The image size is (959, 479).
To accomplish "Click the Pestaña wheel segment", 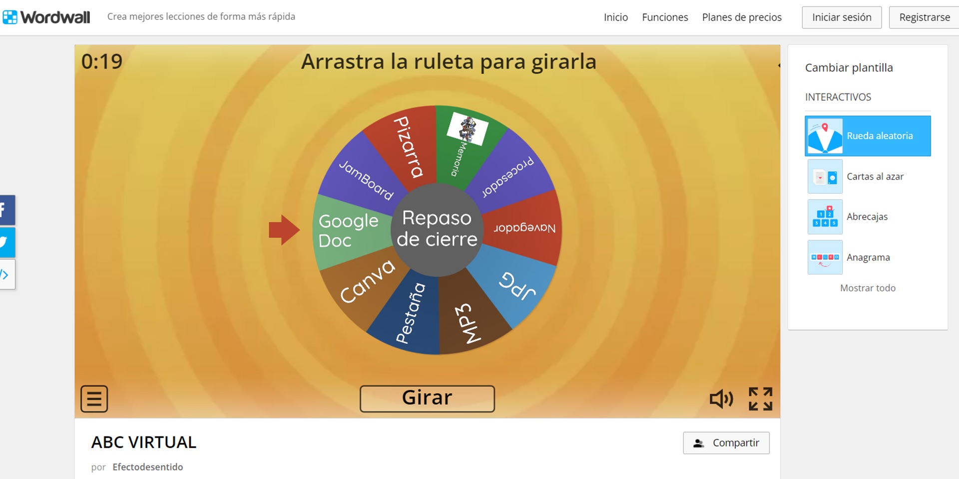I will point(411,314).
